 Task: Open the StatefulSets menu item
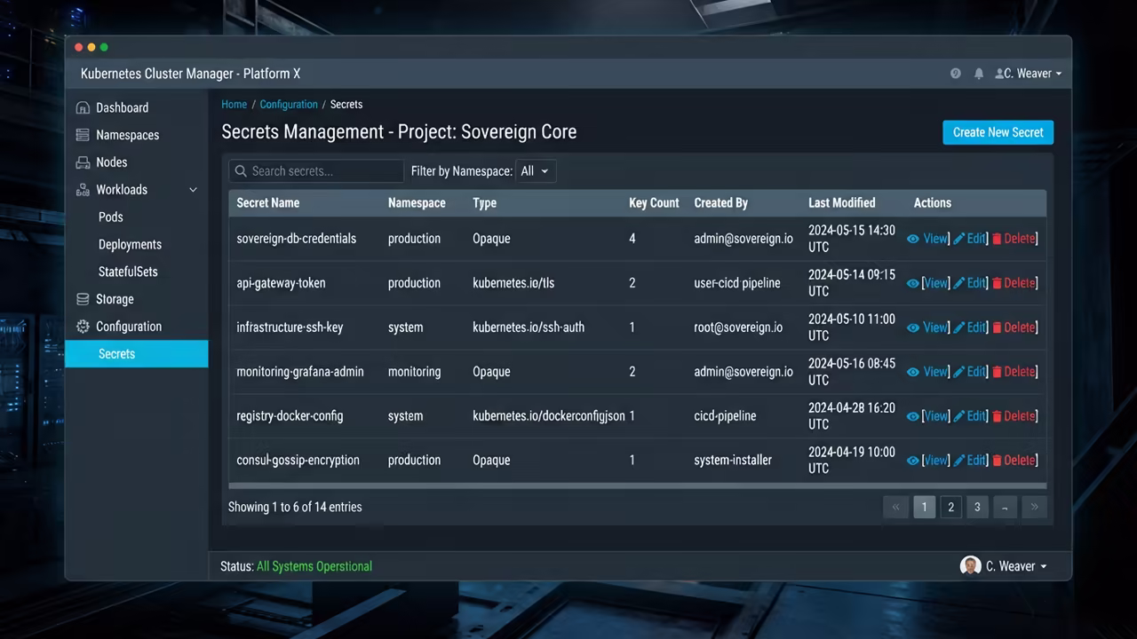point(128,272)
